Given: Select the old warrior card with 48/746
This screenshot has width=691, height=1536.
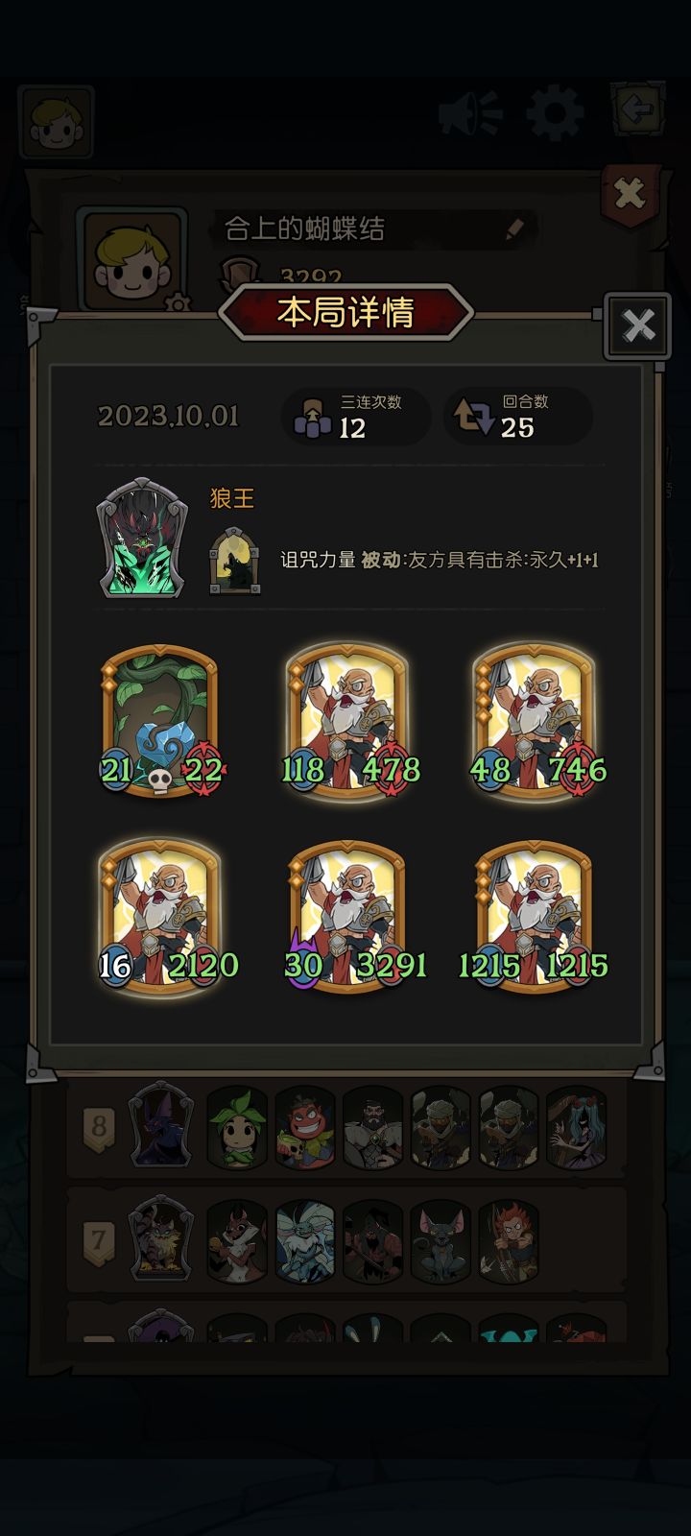Looking at the screenshot, I should 535,720.
